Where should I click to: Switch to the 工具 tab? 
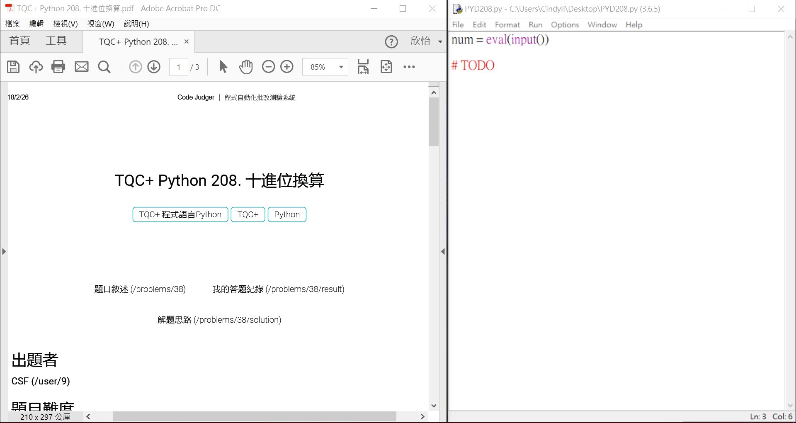point(56,41)
